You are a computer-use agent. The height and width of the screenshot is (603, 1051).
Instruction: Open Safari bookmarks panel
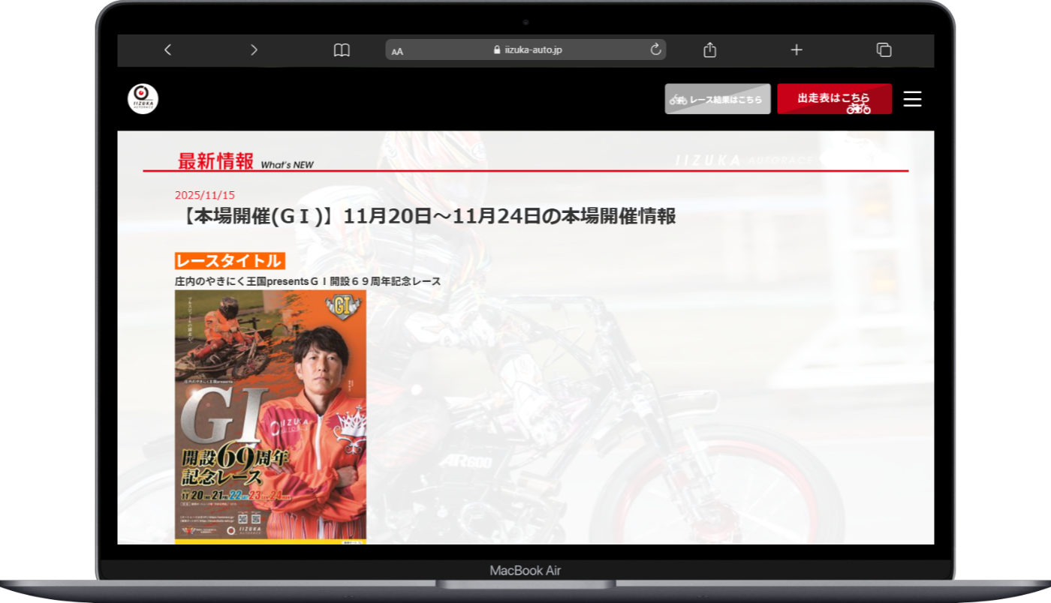click(x=342, y=49)
